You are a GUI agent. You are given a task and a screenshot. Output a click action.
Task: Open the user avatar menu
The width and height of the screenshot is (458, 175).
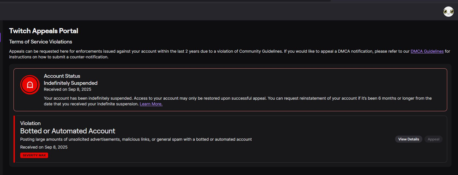(x=448, y=12)
